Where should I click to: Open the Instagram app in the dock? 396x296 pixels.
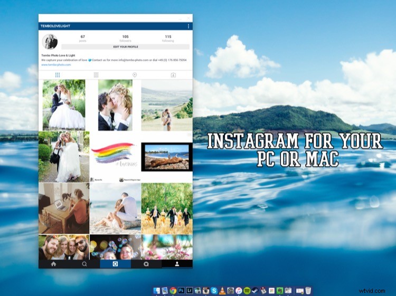[x=206, y=291]
